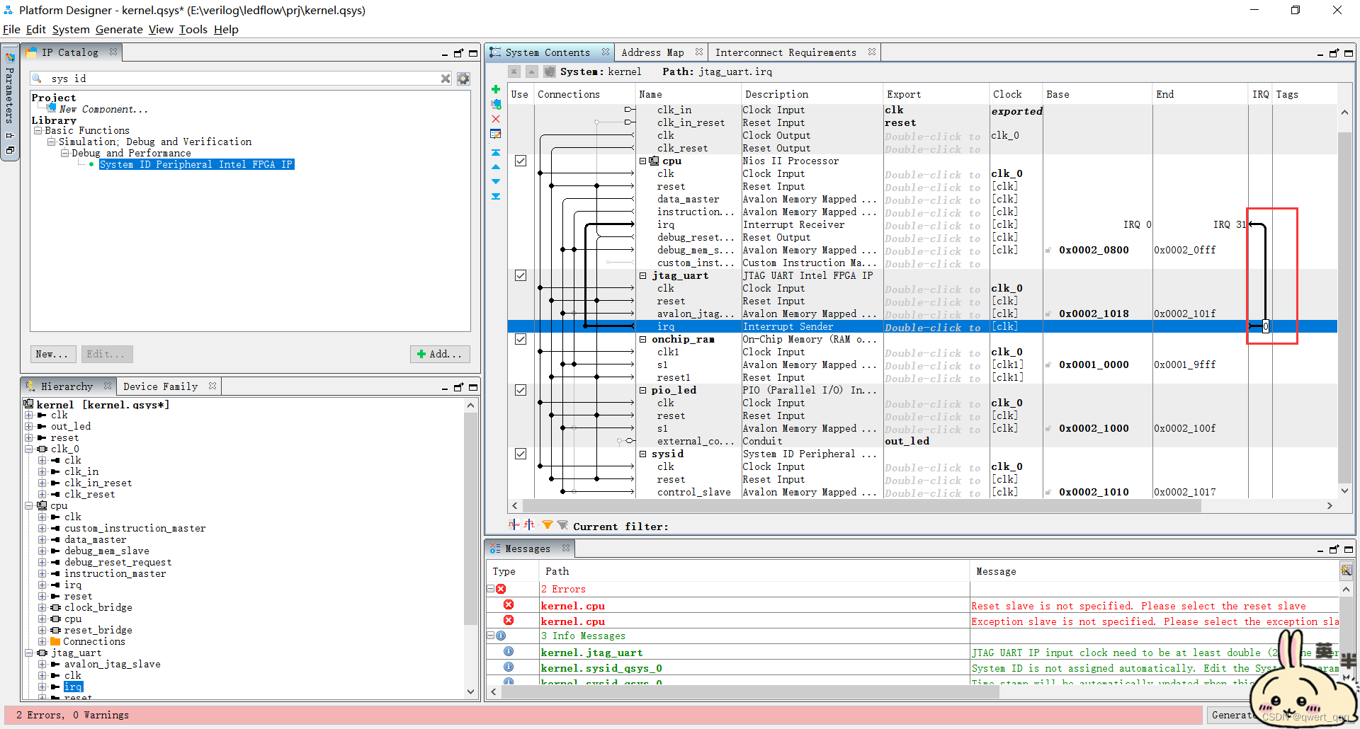Collapse Basic Functions in IP Catalog library

coord(37,130)
